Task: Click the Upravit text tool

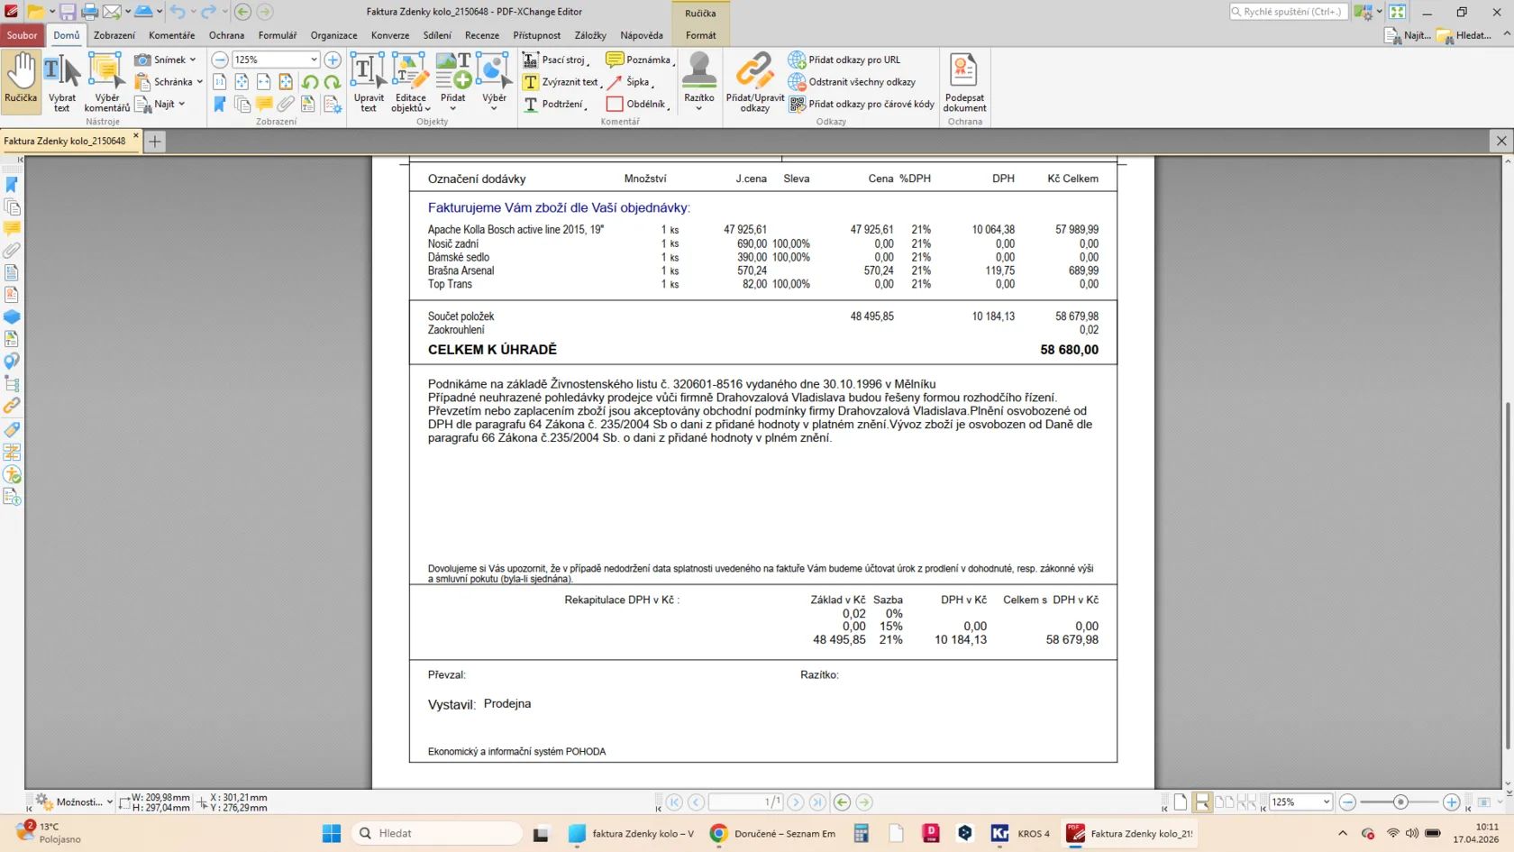Action: tap(368, 81)
